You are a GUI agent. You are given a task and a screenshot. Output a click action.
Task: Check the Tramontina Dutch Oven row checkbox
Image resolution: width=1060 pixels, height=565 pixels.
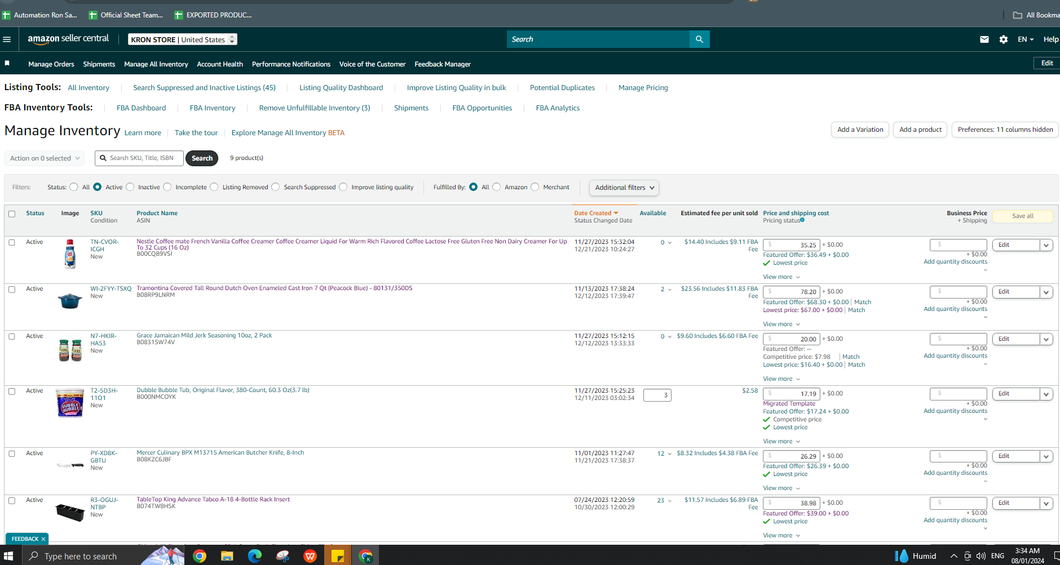point(12,290)
